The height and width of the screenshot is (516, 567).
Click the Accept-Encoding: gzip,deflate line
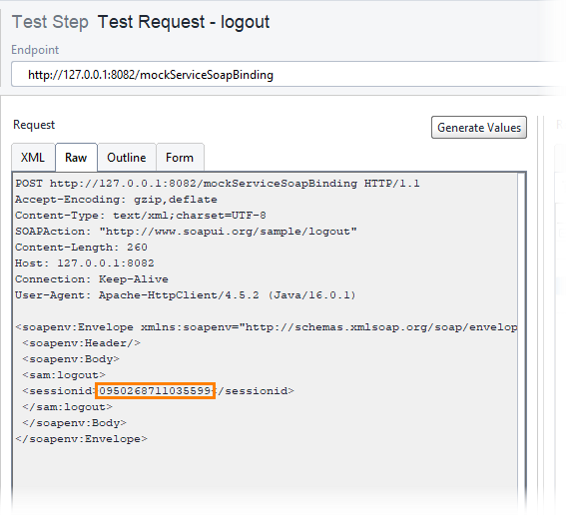tap(116, 200)
